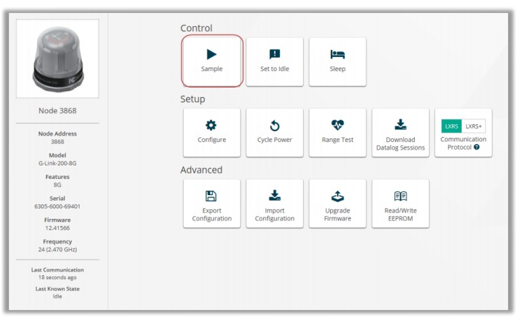Put the node to Sleep
The width and height of the screenshot is (517, 323).
[337, 54]
